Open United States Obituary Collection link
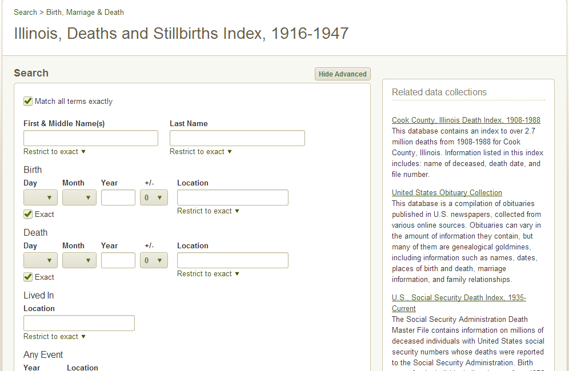 pos(447,192)
